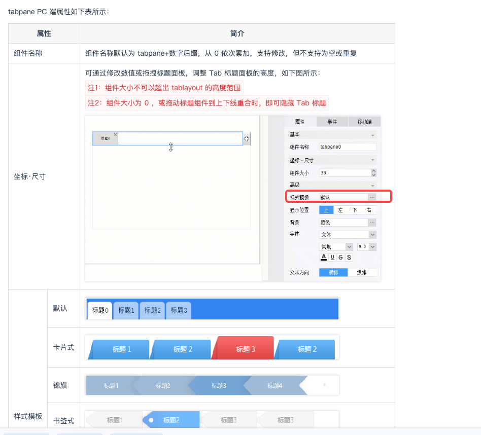Click the 书签式 row label
Image resolution: width=481 pixels, height=435 pixels.
point(63,421)
